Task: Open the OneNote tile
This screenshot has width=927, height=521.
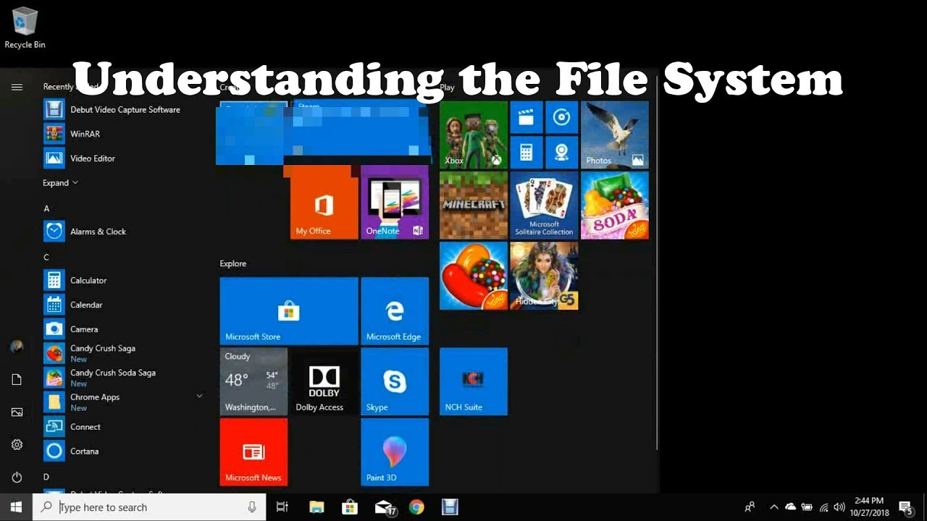Action: [x=395, y=202]
